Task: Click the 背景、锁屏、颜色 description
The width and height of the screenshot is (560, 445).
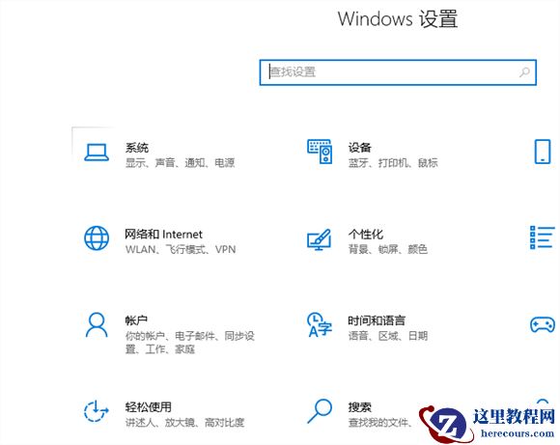Action: click(x=388, y=249)
